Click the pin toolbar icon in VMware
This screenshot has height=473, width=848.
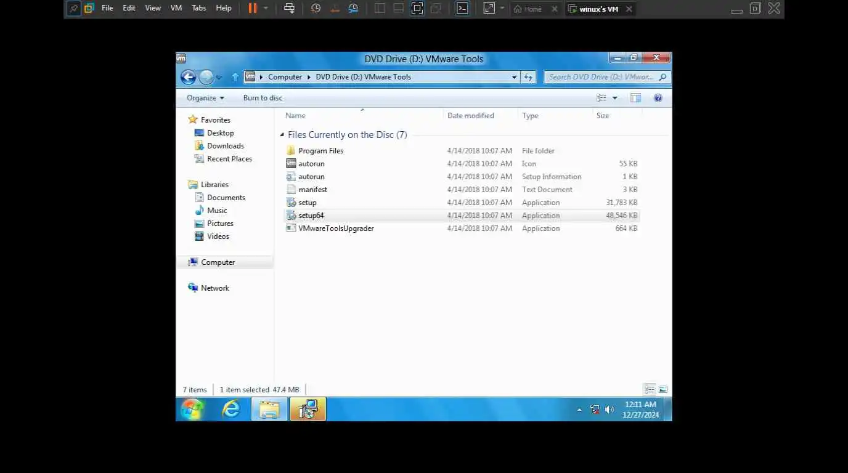[74, 9]
